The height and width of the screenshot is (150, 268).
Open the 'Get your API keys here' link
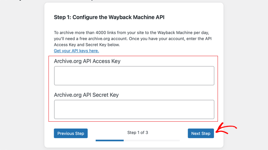pyautogui.click(x=76, y=51)
